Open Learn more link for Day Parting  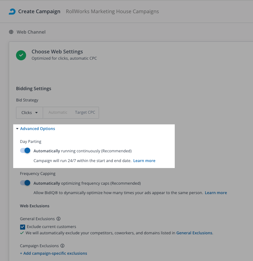(x=144, y=161)
